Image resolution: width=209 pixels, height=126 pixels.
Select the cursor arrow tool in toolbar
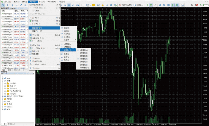click(x=3, y=5)
